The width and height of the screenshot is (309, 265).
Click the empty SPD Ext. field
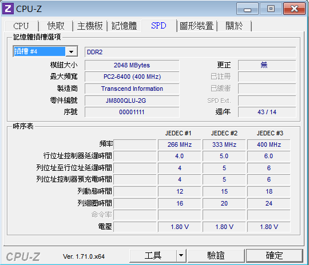click(x=267, y=101)
